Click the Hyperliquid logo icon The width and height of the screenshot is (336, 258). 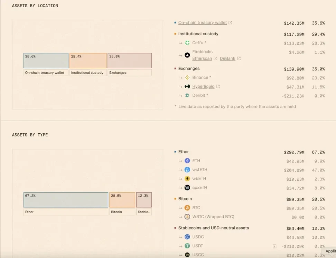pos(187,87)
